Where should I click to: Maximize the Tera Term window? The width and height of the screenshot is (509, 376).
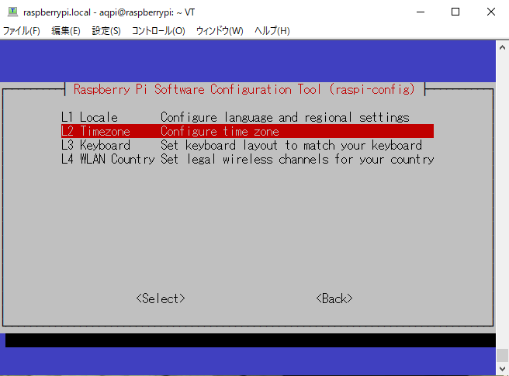(x=455, y=12)
